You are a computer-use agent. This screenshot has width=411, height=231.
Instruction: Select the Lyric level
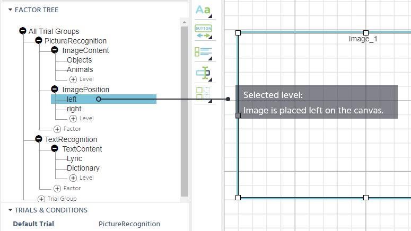click(x=74, y=158)
